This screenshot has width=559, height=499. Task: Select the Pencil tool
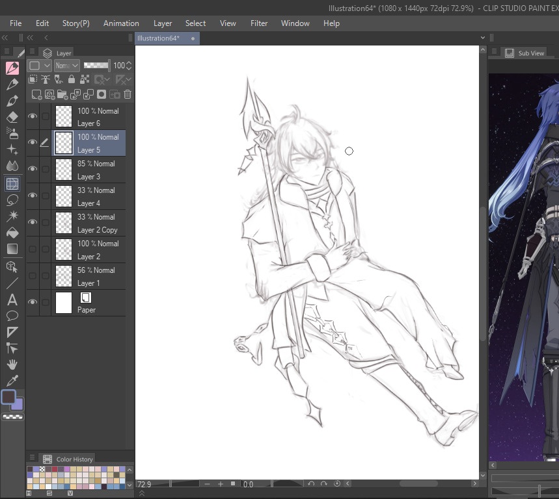click(12, 84)
